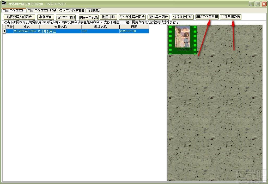Open the 备份历史数据查询 tab
This screenshot has height=184, width=268.
coord(72,11)
